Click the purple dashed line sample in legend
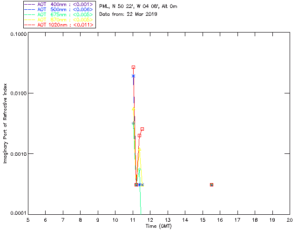 pyautogui.click(x=30, y=4)
